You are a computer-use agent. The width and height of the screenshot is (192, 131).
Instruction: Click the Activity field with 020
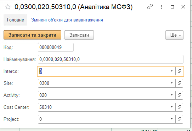tap(103, 95)
